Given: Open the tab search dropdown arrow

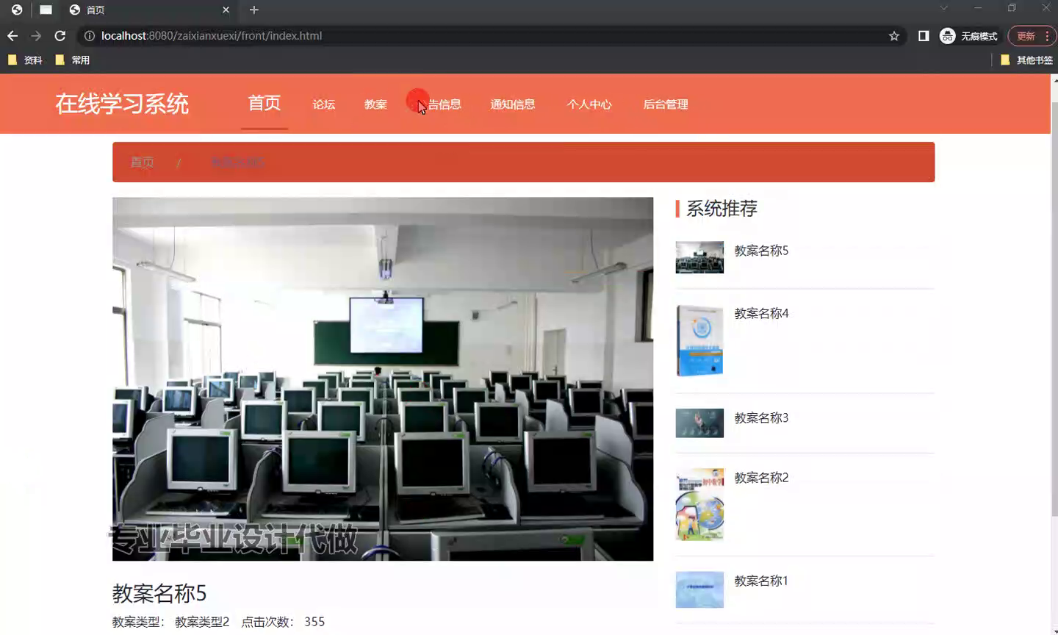Looking at the screenshot, I should (x=944, y=8).
